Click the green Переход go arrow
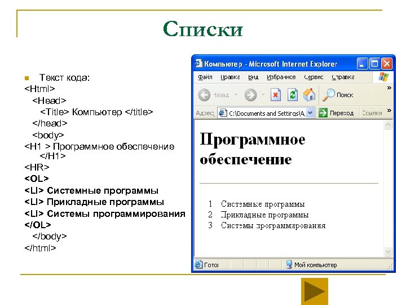 pos(323,113)
